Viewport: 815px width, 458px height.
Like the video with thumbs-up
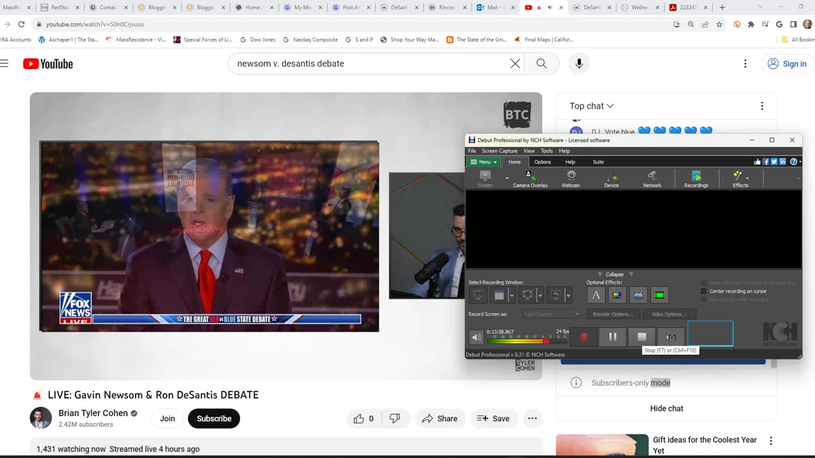point(364,419)
